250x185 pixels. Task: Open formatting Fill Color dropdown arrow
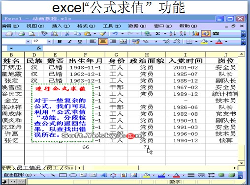coord(211,42)
